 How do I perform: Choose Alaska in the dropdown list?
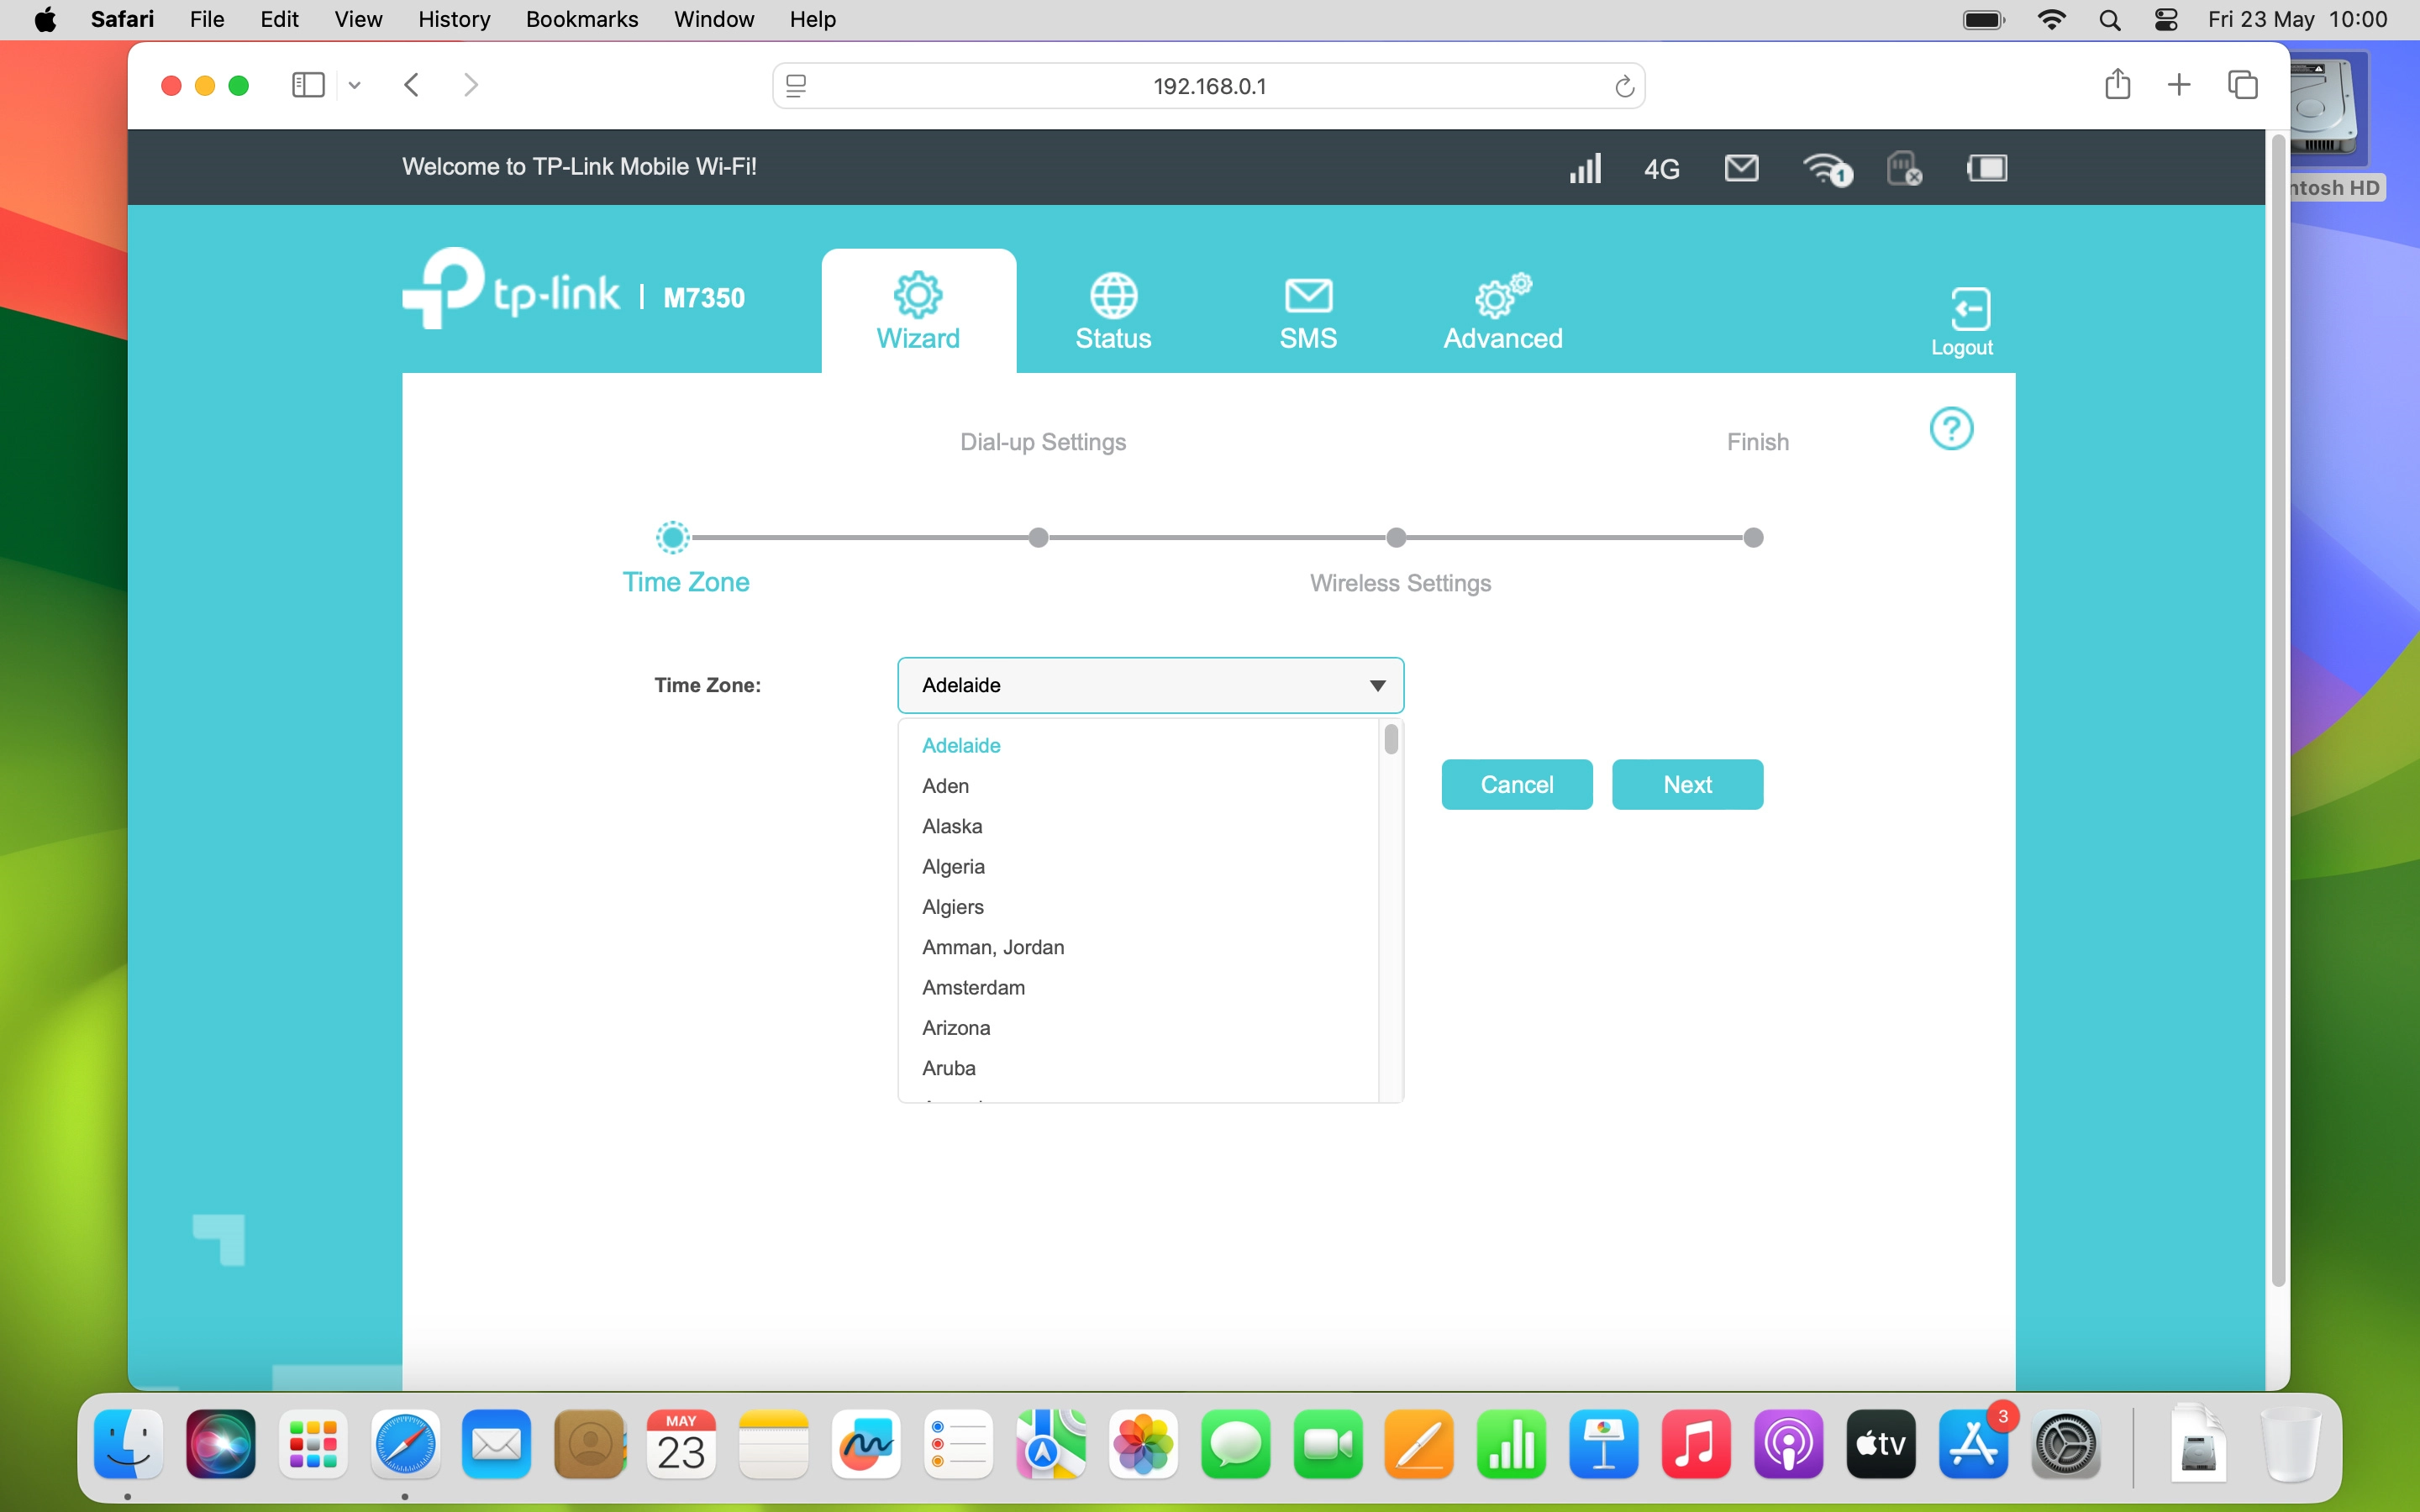pos(952,826)
